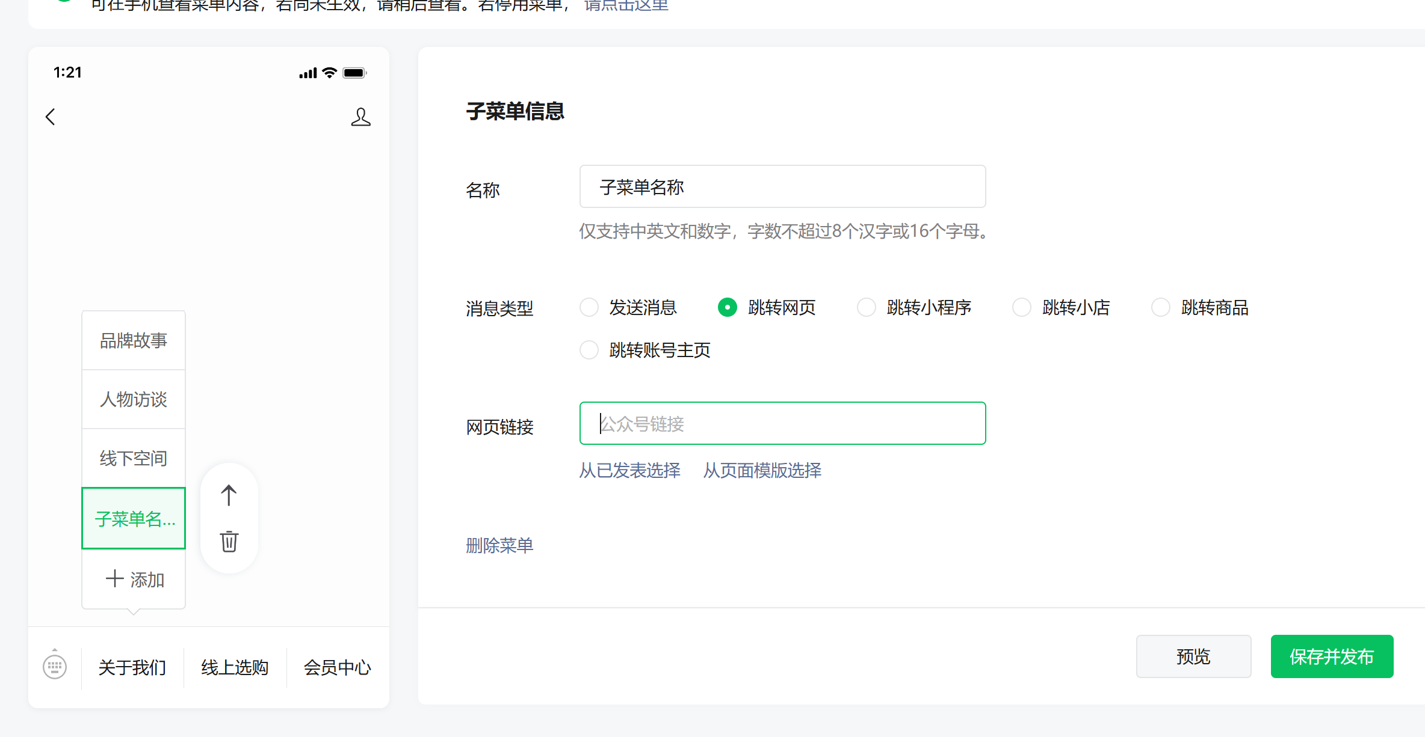The width and height of the screenshot is (1425, 737).
Task: Toggle the keyboard icon in menu bar
Action: coord(55,666)
